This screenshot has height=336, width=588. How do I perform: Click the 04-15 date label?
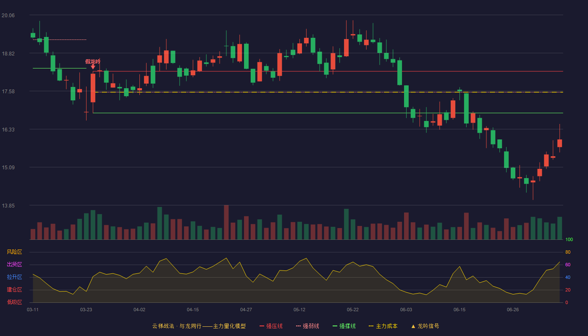click(193, 310)
